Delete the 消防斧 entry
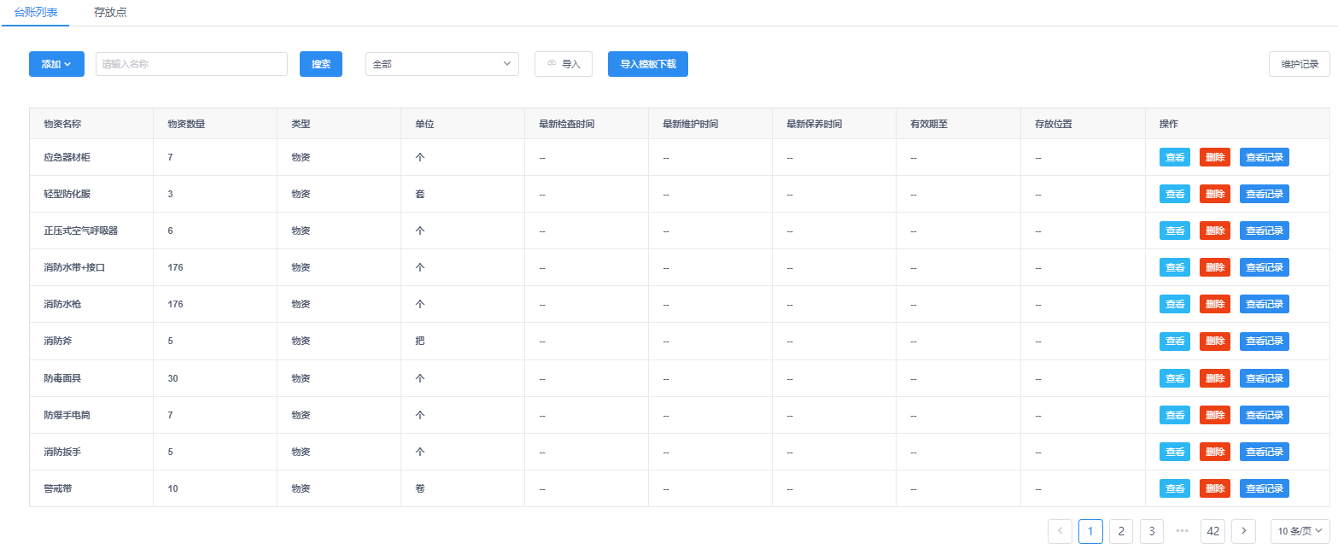This screenshot has height=549, width=1338. coord(1214,341)
